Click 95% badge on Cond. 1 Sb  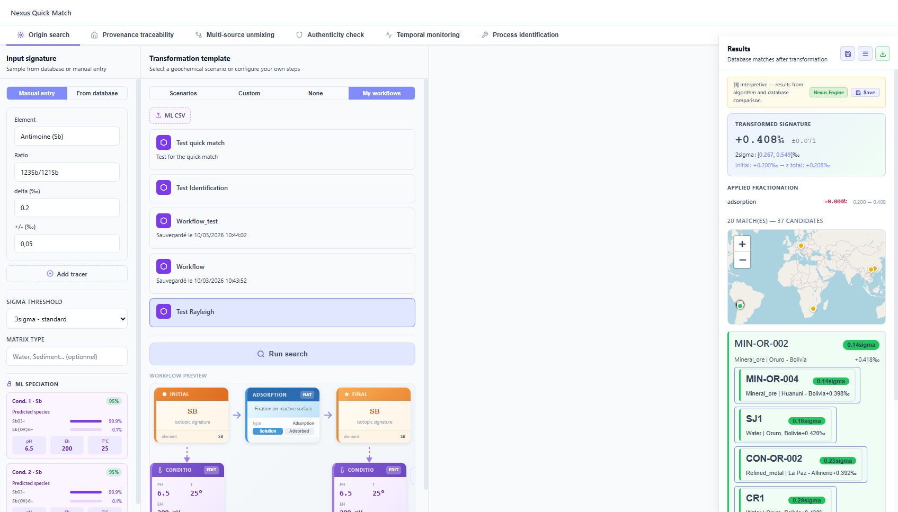point(114,401)
